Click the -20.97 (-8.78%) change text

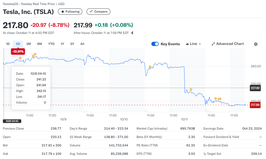point(50,25)
